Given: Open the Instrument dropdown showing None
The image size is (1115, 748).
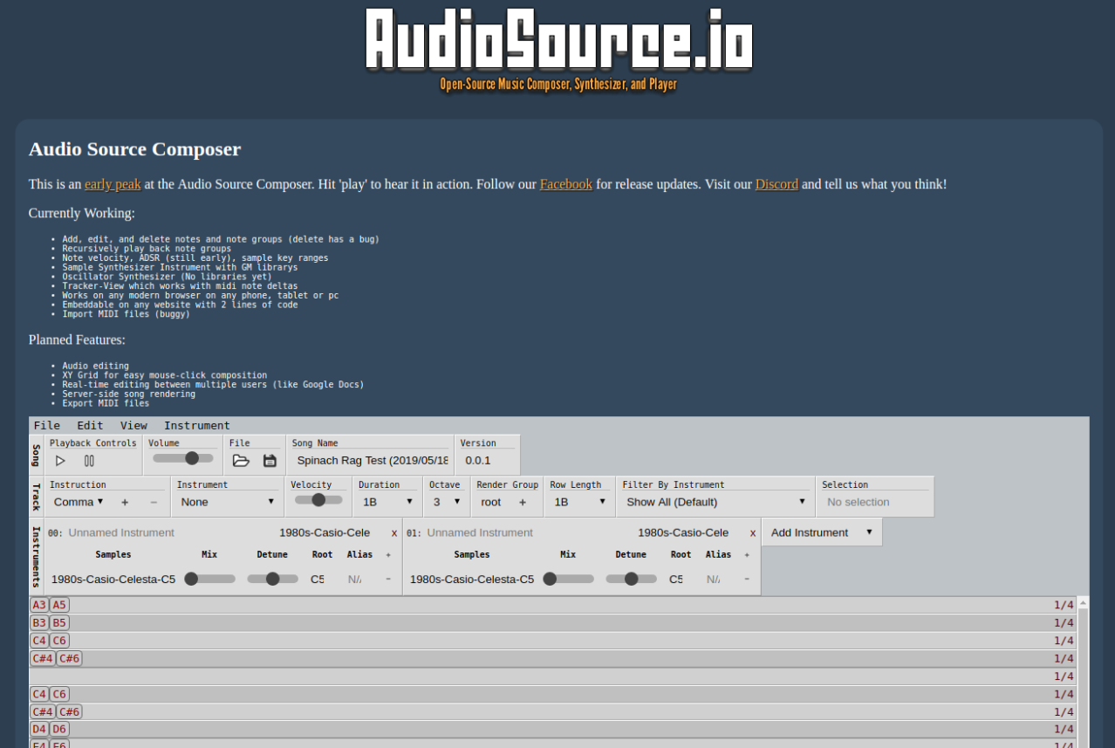Looking at the screenshot, I should (227, 502).
